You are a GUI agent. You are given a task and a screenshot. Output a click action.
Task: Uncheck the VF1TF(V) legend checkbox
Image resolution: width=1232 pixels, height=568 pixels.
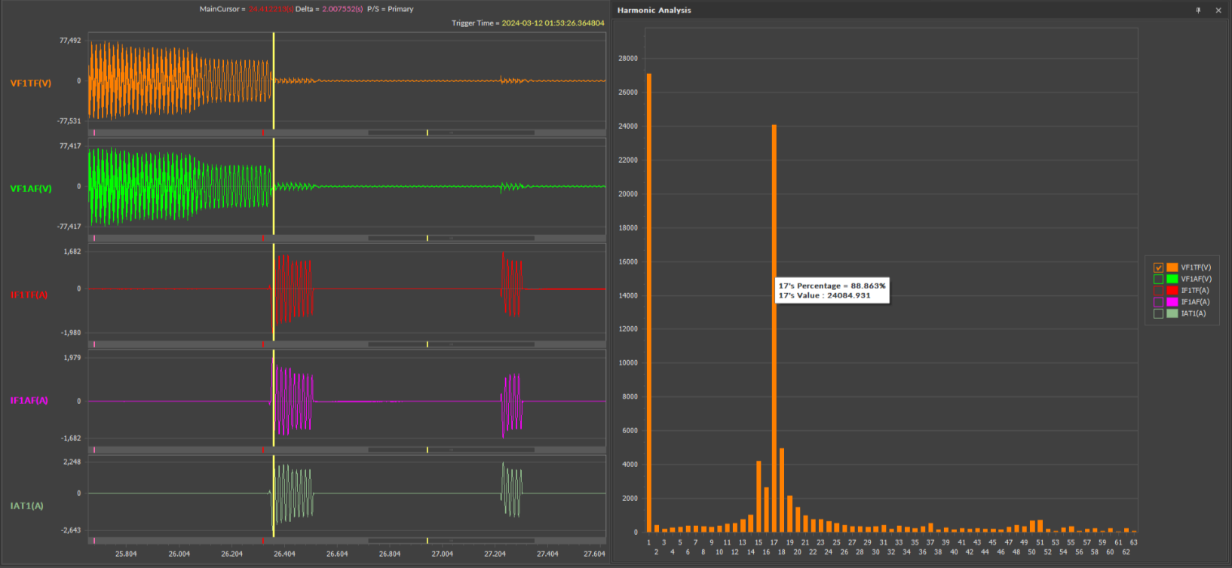tap(1158, 267)
